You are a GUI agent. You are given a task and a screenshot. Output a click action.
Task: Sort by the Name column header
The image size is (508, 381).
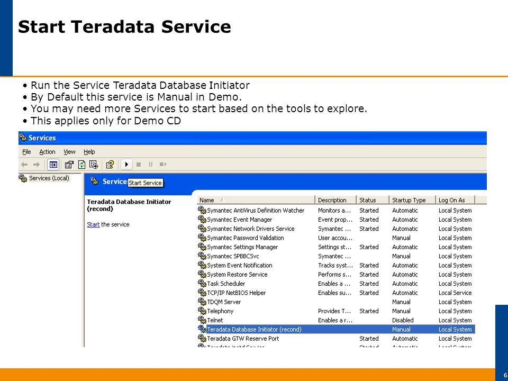click(x=256, y=200)
